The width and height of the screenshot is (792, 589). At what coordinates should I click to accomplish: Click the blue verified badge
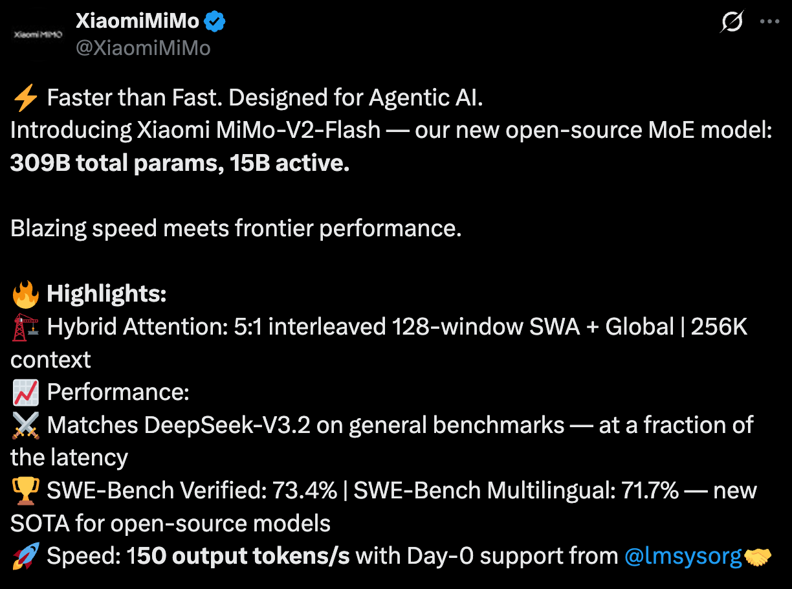click(x=215, y=22)
